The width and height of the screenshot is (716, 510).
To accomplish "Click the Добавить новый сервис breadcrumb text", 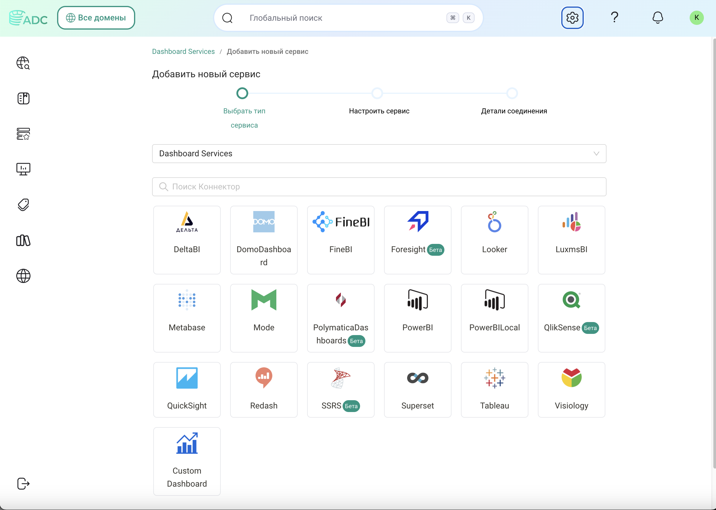I will tap(267, 52).
